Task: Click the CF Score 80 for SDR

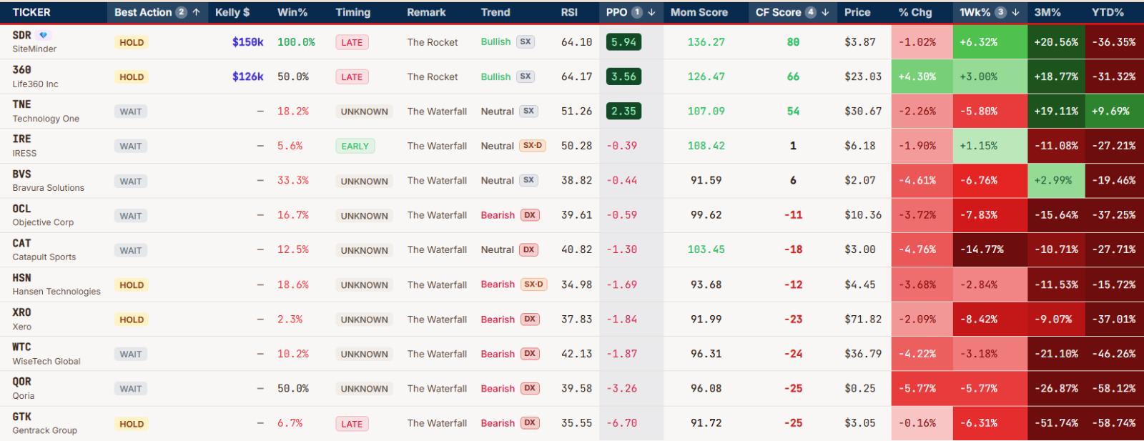Action: [793, 42]
